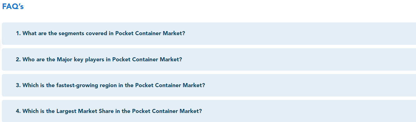Toggle the first FAQ accordion panel

[209, 34]
